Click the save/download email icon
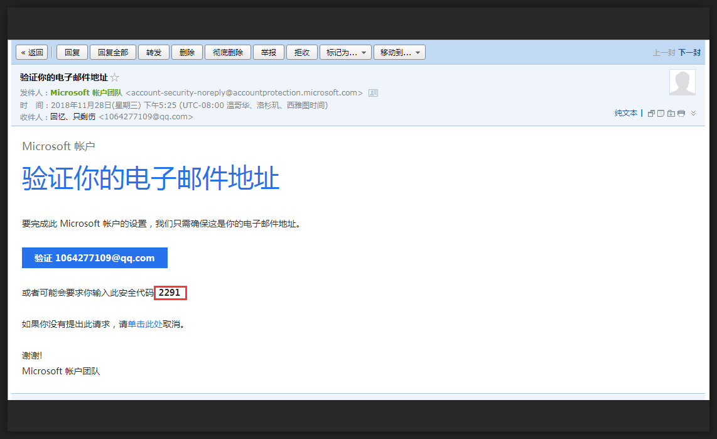 click(x=671, y=113)
